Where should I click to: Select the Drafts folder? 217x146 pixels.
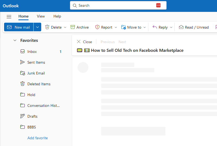tap(32, 116)
